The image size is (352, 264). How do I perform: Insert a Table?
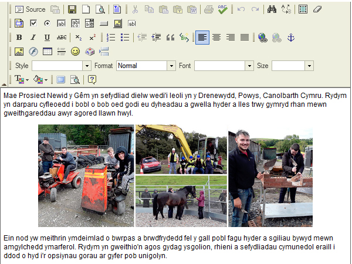48,52
